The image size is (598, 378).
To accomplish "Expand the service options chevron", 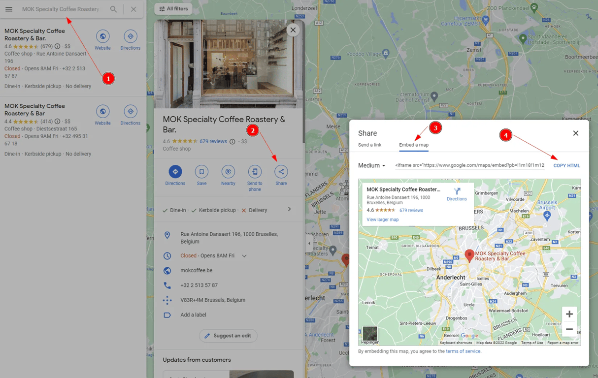I will click(289, 209).
